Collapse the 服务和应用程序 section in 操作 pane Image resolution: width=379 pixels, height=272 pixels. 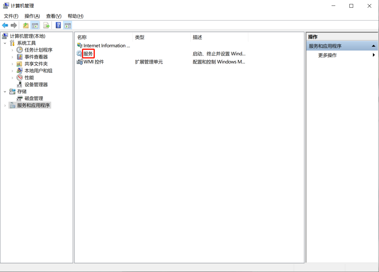point(373,46)
